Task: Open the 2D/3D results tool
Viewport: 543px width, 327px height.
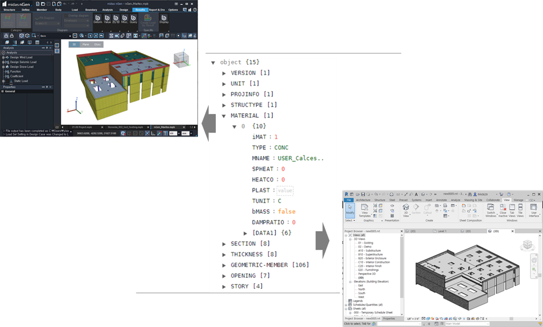Action: point(115,18)
